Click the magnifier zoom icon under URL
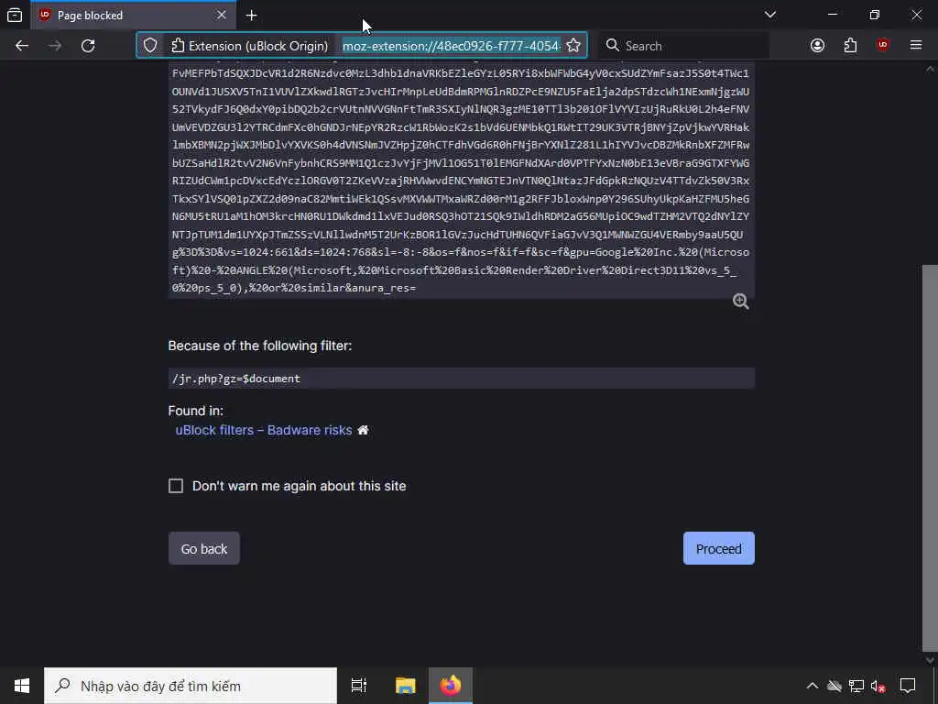This screenshot has height=704, width=938. coord(740,301)
